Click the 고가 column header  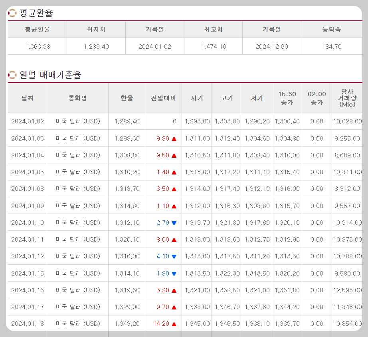point(227,98)
